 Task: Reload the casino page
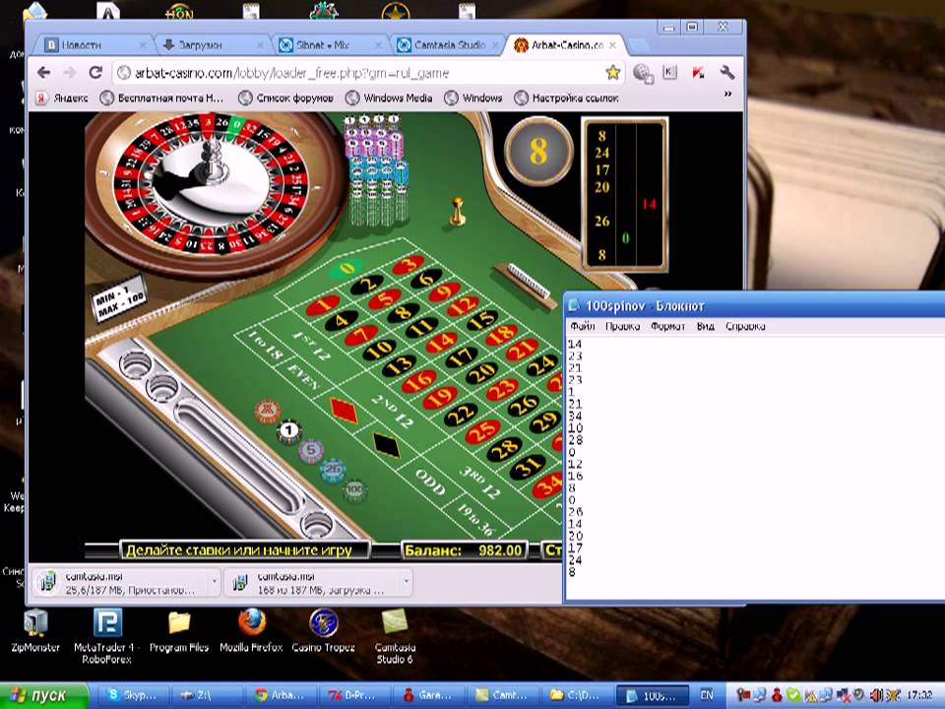(95, 73)
